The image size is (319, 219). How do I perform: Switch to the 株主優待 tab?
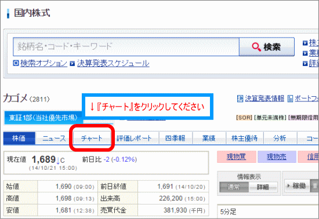click(x=245, y=138)
